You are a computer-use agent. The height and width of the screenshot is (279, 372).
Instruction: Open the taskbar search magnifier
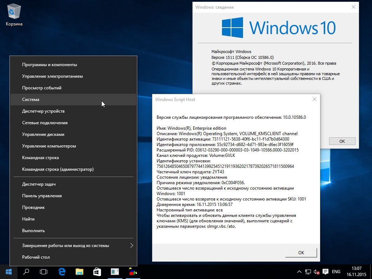tap(26, 272)
